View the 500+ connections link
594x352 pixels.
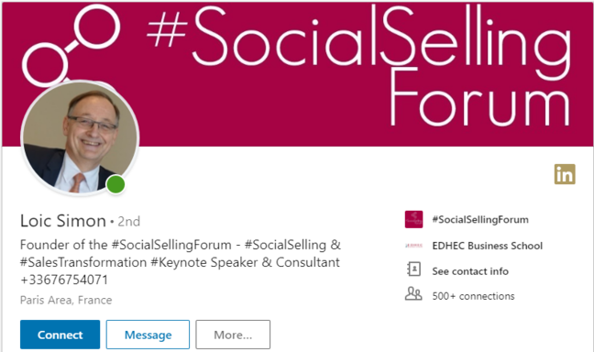[473, 296]
